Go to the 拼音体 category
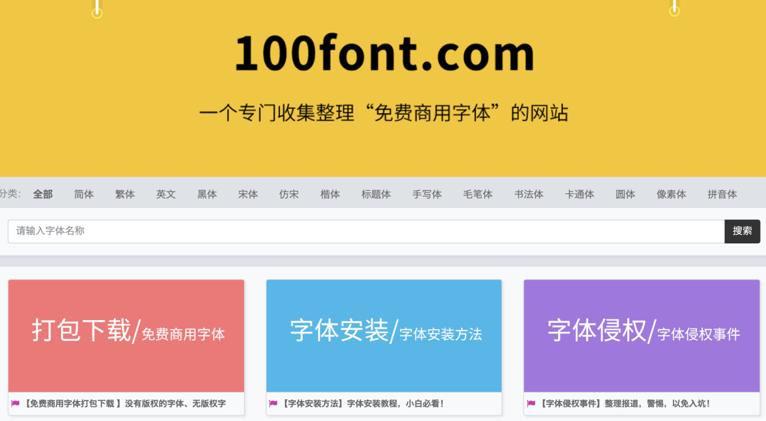Viewport: 766px width, 421px height. tap(722, 194)
